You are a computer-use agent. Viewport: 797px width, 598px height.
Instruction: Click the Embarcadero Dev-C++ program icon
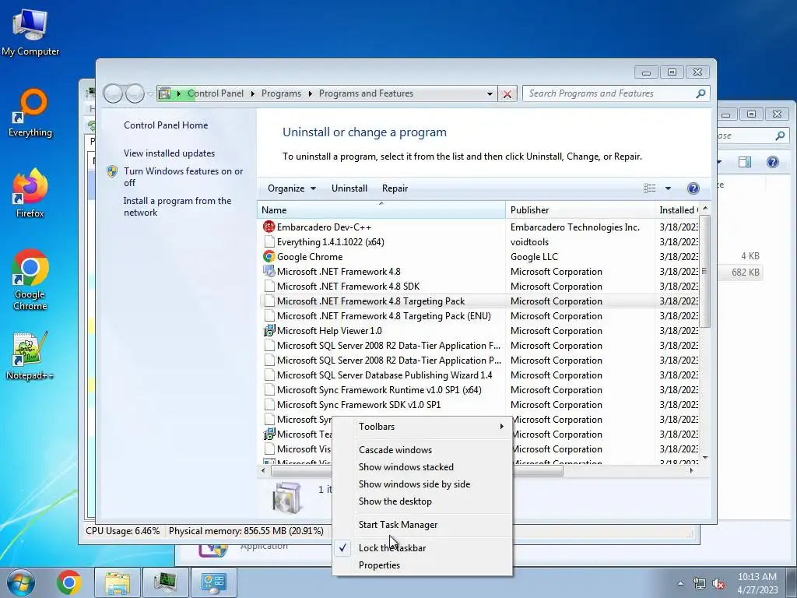pyautogui.click(x=269, y=227)
